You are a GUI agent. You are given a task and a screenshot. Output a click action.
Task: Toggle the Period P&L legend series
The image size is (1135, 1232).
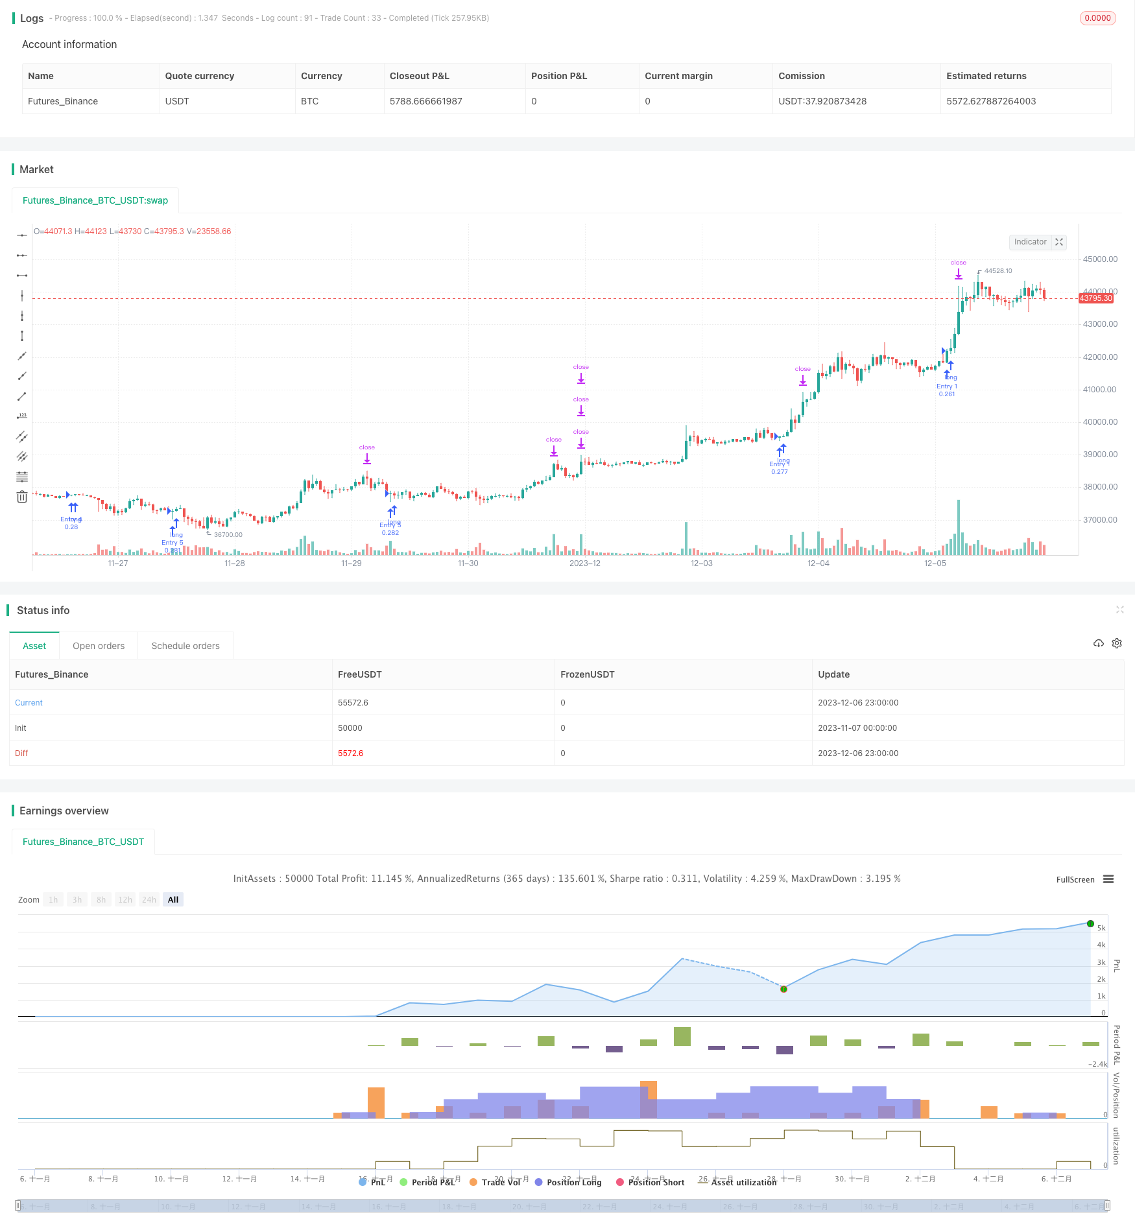tap(427, 1182)
